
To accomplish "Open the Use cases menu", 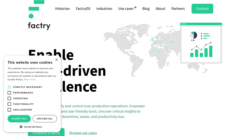I will 126,9.
